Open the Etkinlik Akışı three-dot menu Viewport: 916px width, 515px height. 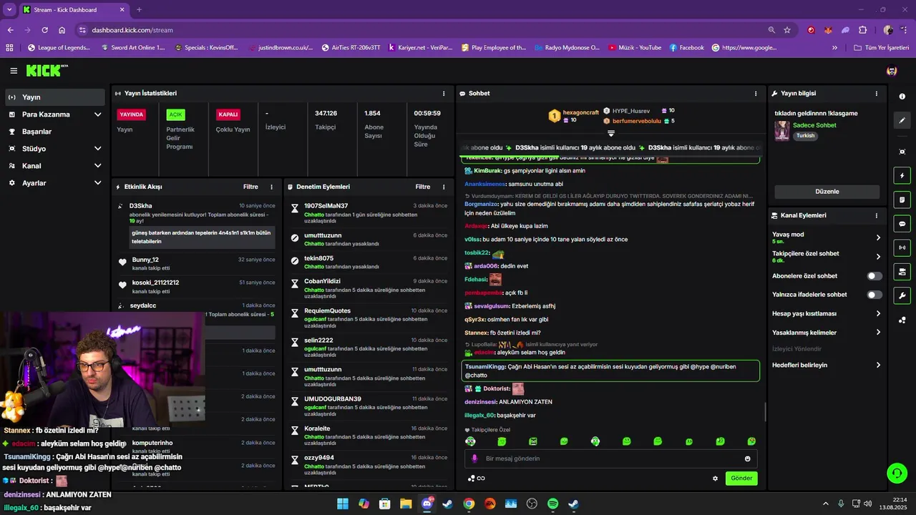point(271,187)
